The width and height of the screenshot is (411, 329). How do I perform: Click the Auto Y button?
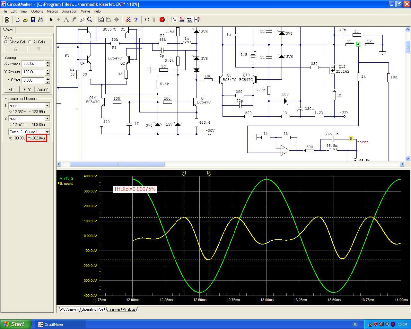(x=42, y=90)
